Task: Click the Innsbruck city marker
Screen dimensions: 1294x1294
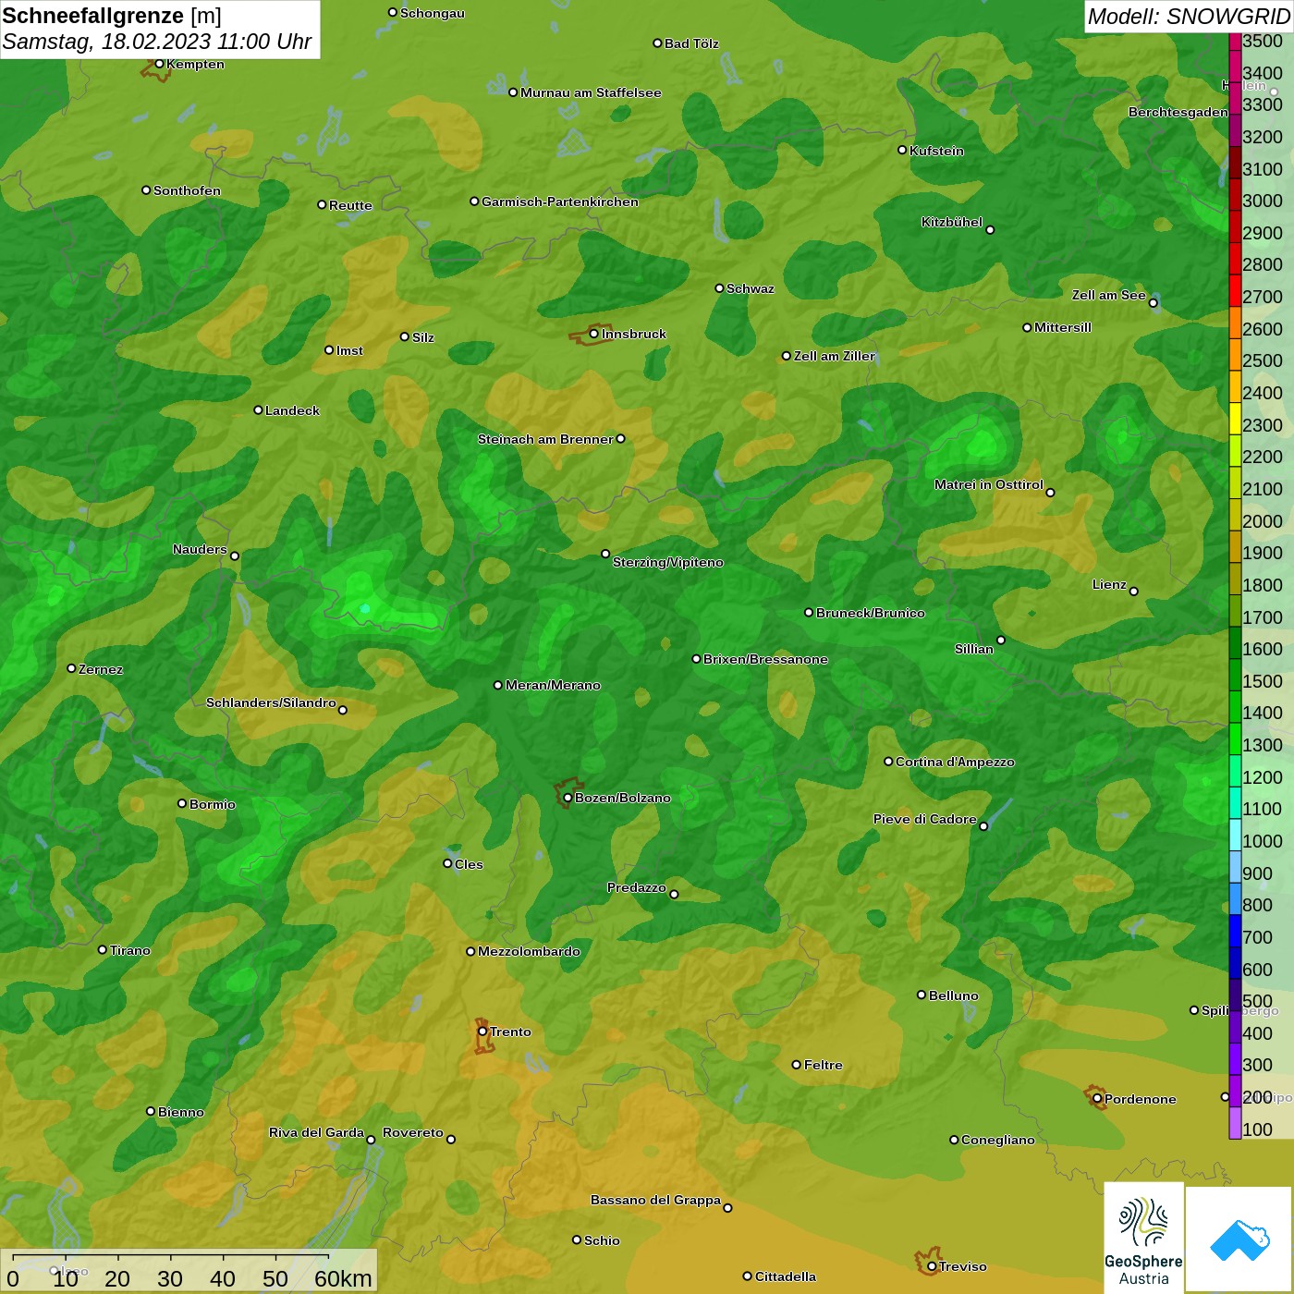Action: (594, 334)
